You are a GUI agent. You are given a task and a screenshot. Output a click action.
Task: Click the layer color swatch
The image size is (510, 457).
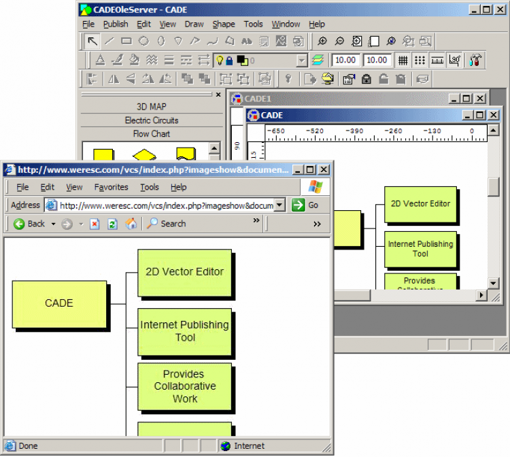coord(242,61)
